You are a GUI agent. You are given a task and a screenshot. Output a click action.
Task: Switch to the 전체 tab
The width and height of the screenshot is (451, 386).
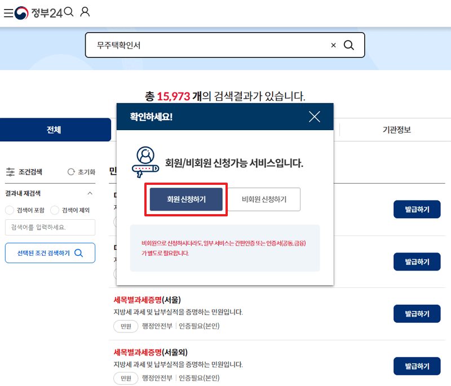(x=55, y=129)
